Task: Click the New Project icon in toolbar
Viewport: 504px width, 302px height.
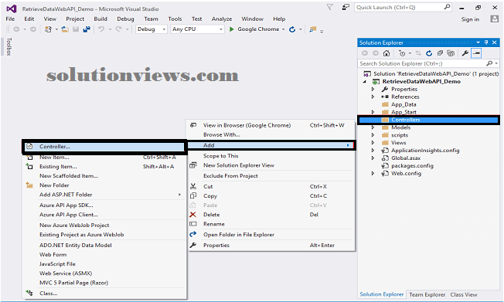Action: [x=48, y=29]
